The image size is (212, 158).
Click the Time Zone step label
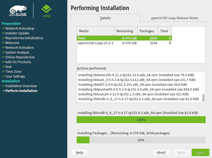tap(13, 71)
